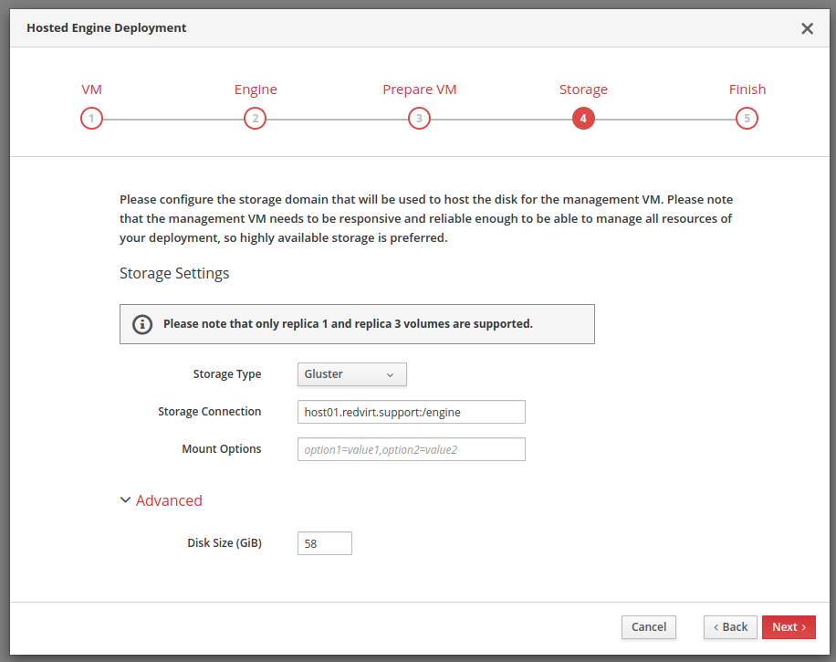Click into the Mount Options field

click(411, 449)
